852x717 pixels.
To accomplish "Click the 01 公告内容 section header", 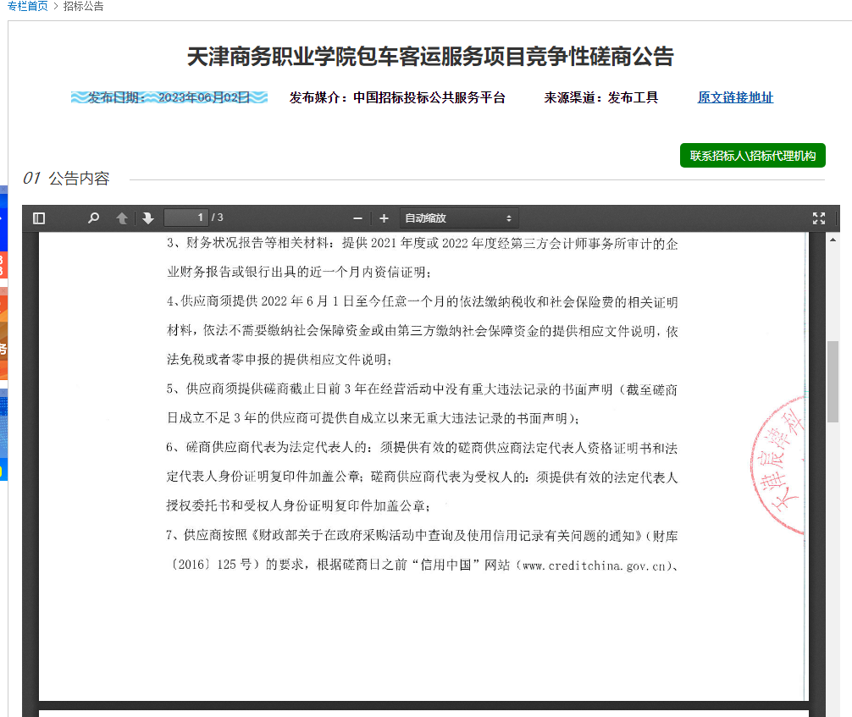I will (x=66, y=179).
